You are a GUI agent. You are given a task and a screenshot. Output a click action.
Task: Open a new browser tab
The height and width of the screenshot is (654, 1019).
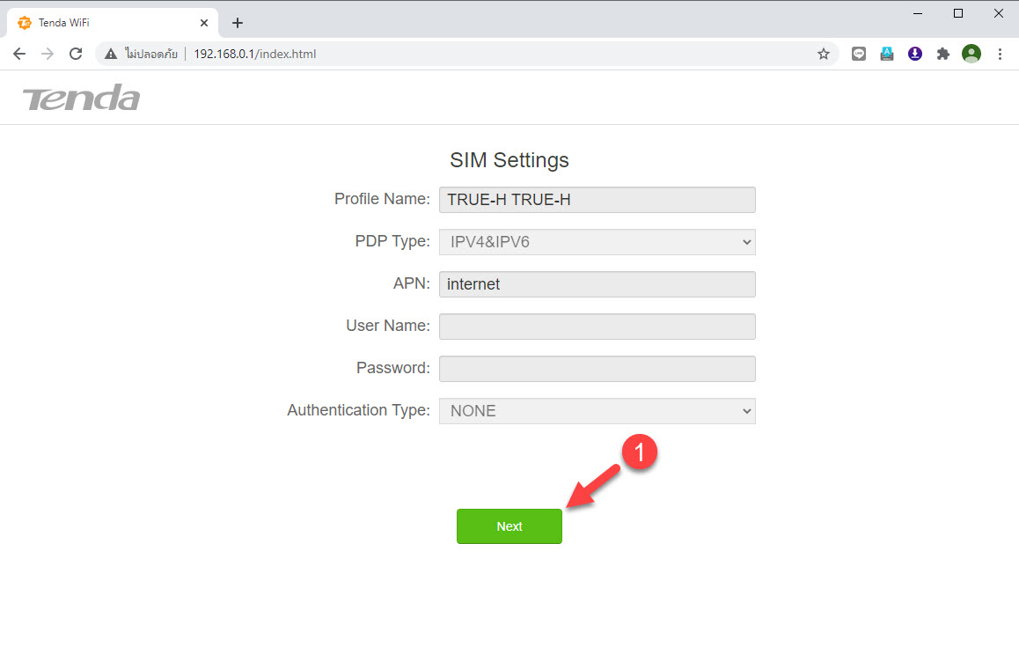coord(238,23)
